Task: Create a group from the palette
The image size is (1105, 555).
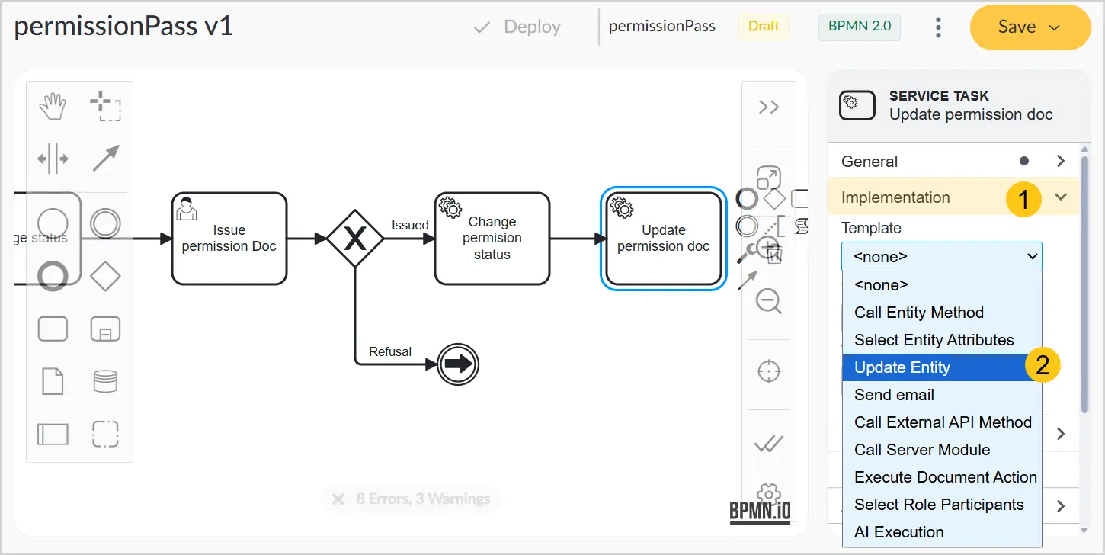Action: [105, 434]
